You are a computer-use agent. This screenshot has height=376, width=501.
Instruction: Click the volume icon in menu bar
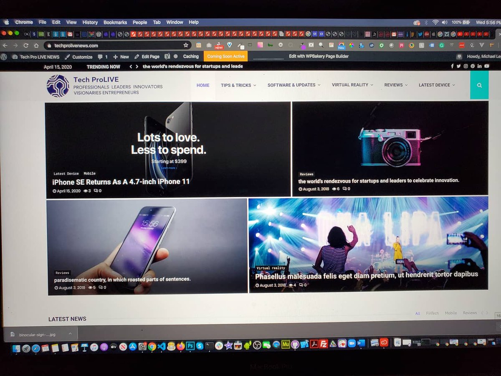(x=445, y=22)
